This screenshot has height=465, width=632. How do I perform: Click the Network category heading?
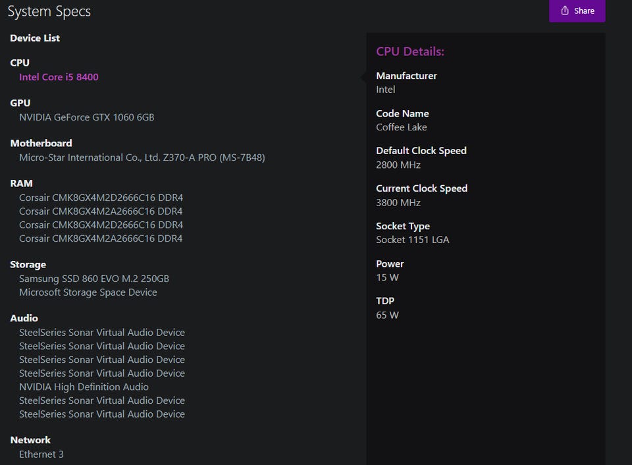click(x=30, y=440)
